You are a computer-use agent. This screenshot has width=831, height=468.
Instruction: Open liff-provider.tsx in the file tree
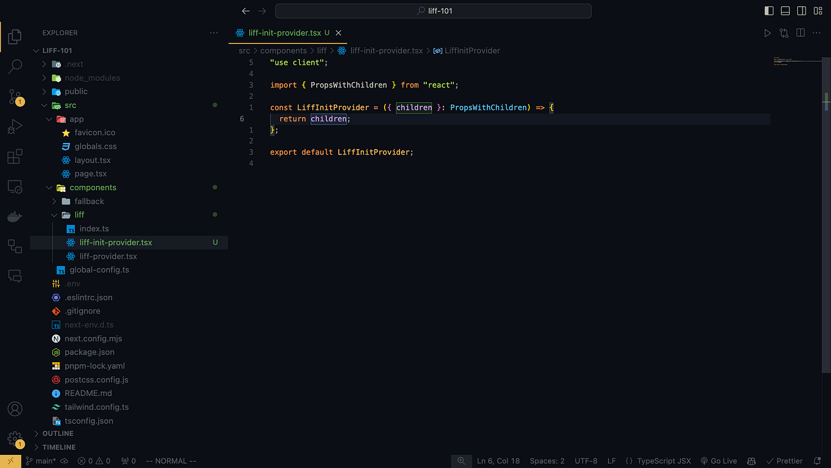[x=129, y=257]
